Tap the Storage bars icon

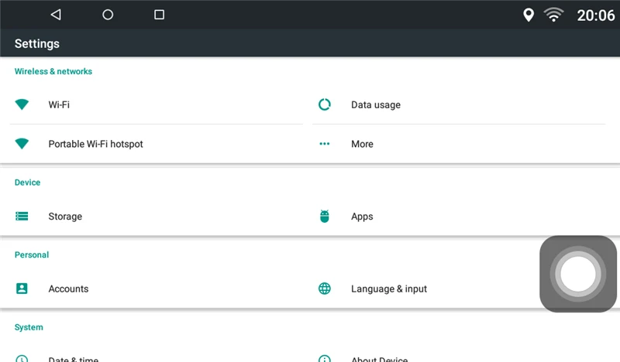click(22, 216)
